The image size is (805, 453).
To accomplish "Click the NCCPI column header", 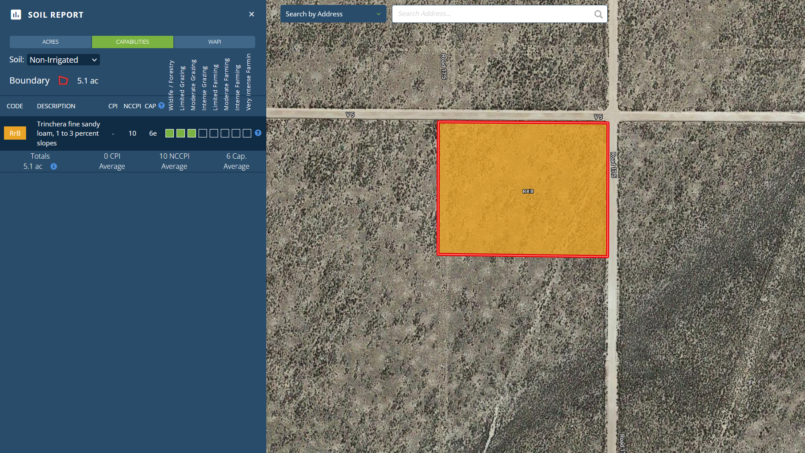I will [132, 106].
